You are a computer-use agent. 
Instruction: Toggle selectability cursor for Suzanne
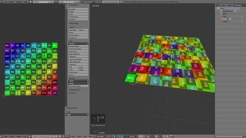click(244, 21)
